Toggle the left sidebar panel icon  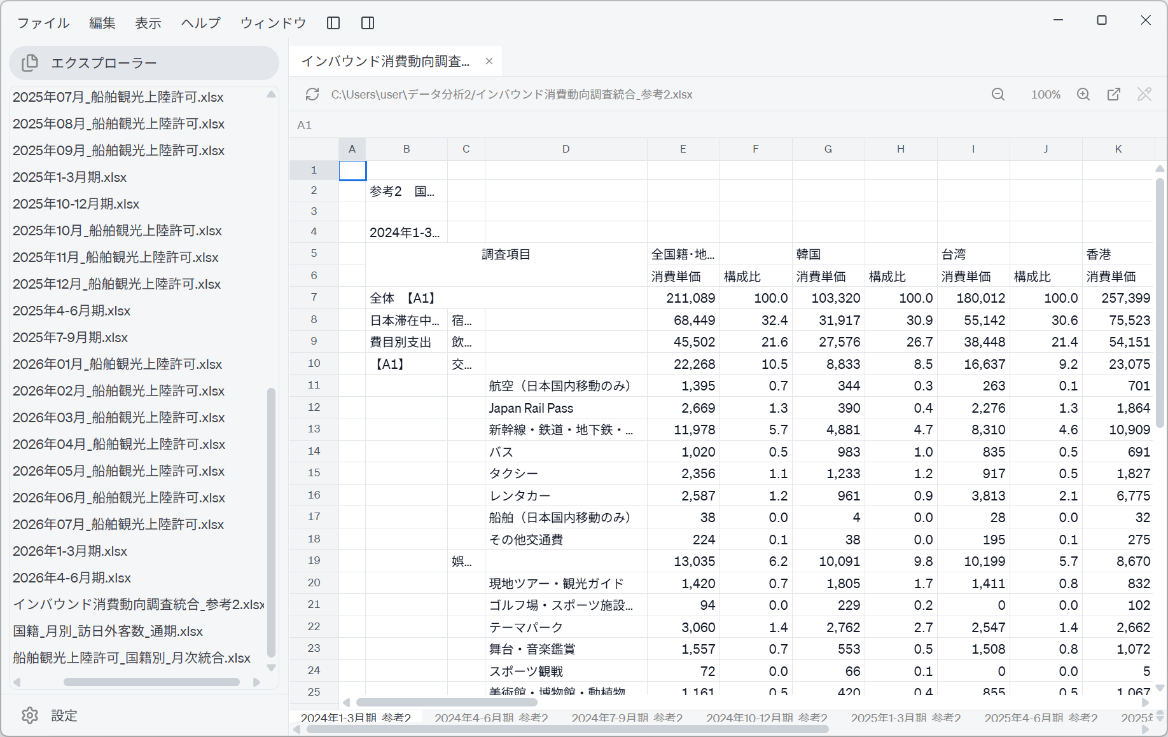point(333,23)
